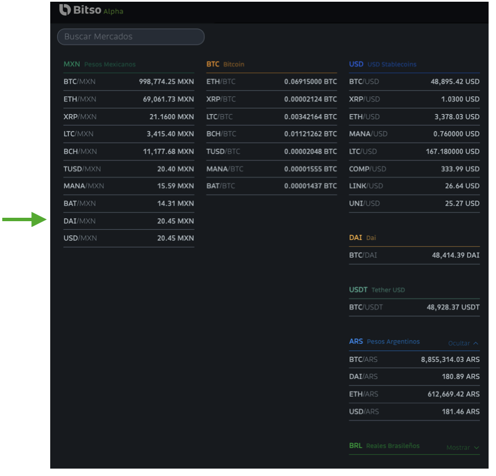Choose the LTC/MXN market row
Screen dimensions: 496x476
pyautogui.click(x=130, y=135)
